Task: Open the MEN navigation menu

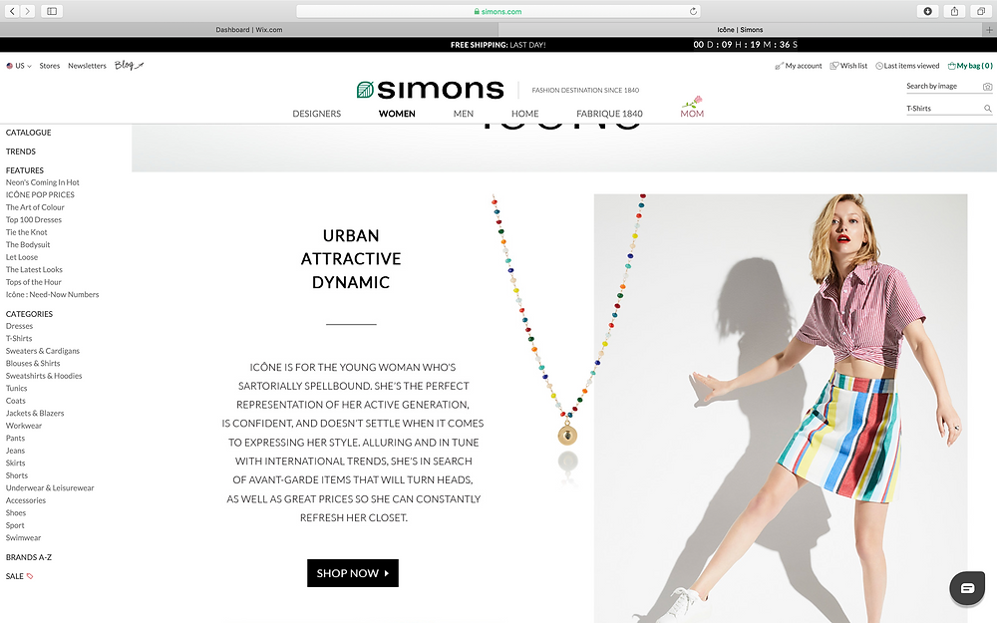Action: pos(463,114)
